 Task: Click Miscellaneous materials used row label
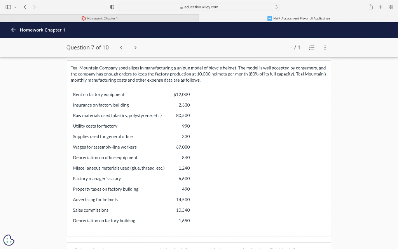pos(119,168)
